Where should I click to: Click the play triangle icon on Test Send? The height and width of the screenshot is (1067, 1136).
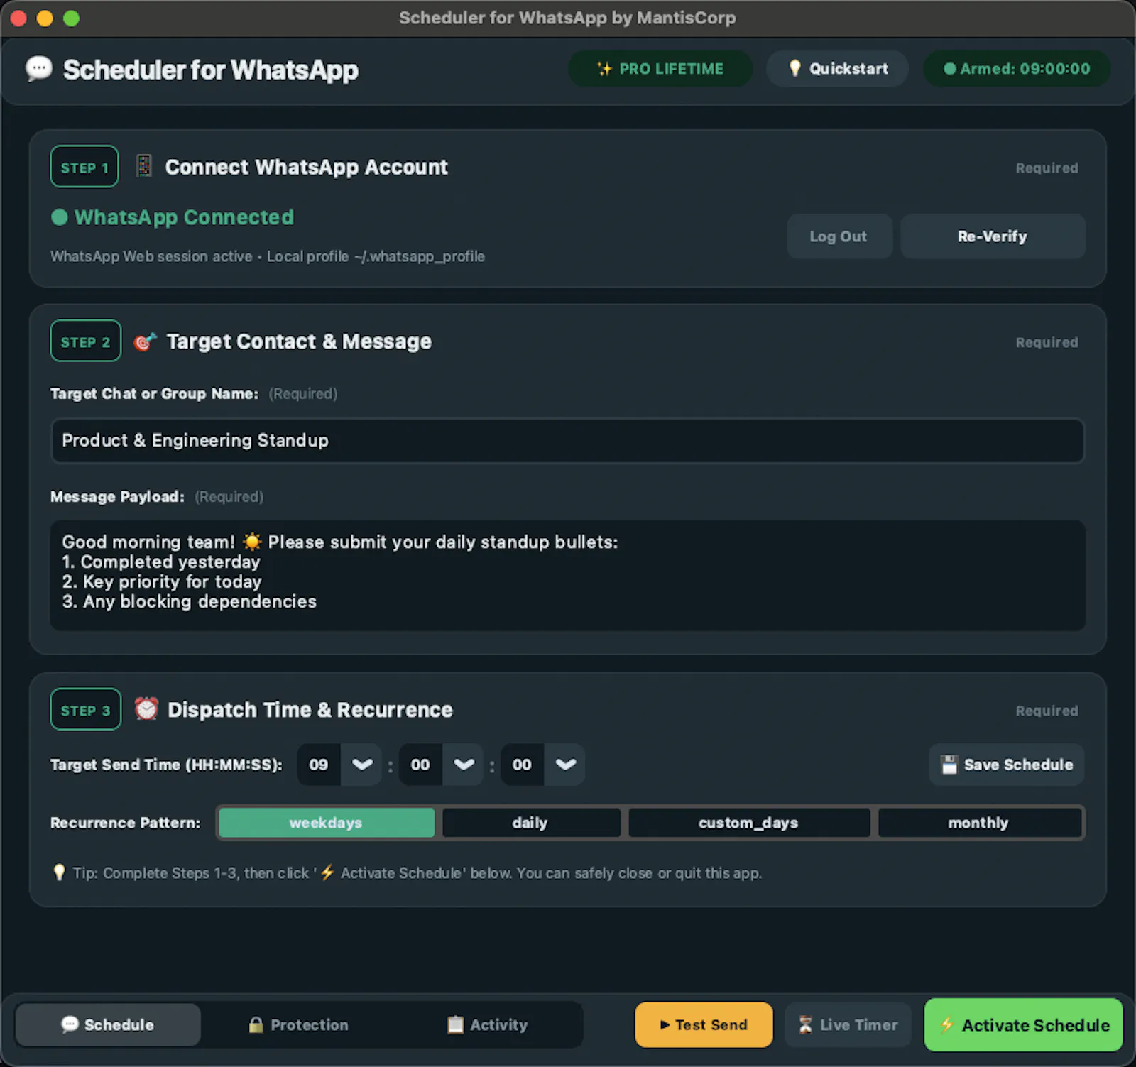point(665,1024)
